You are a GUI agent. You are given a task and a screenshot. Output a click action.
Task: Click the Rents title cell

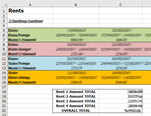click(30, 11)
